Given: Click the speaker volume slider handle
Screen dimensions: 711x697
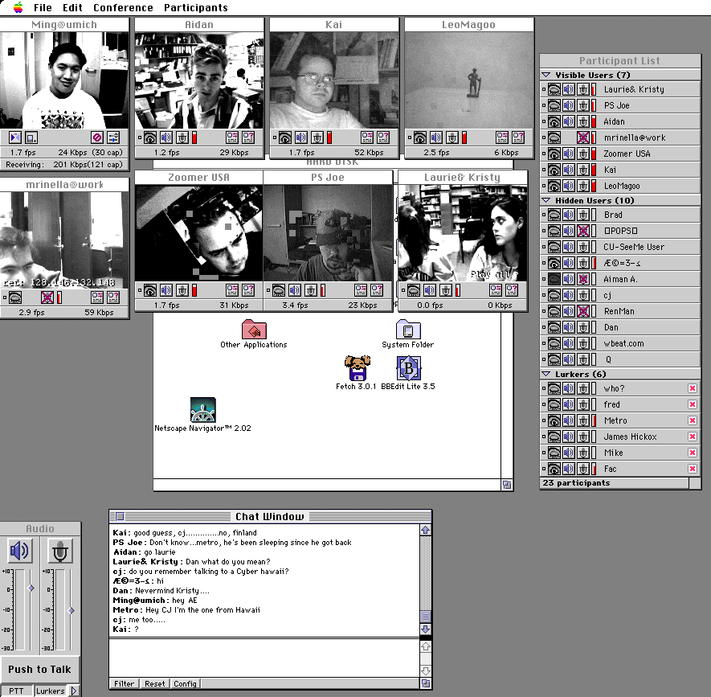Looking at the screenshot, I should coord(31,588).
